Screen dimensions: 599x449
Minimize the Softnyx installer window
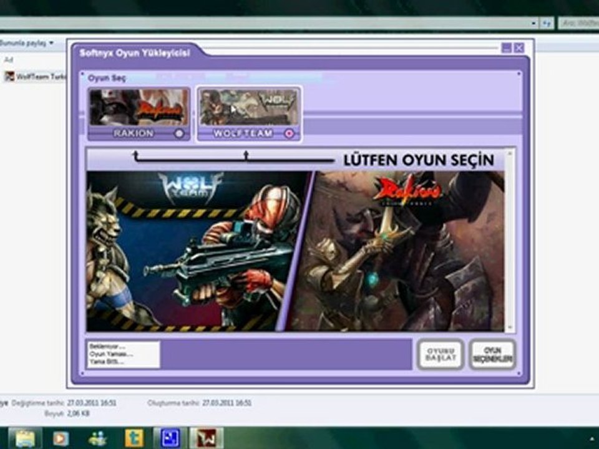507,48
